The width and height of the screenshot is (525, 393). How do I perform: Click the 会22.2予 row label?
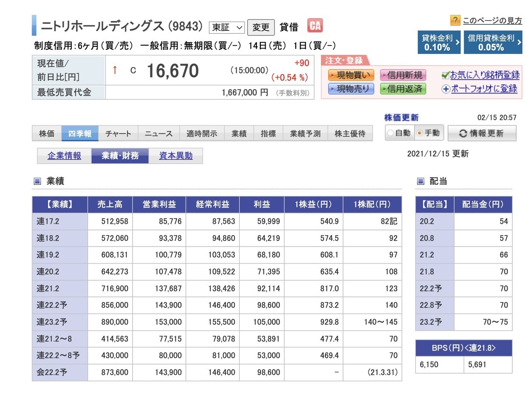pos(60,372)
